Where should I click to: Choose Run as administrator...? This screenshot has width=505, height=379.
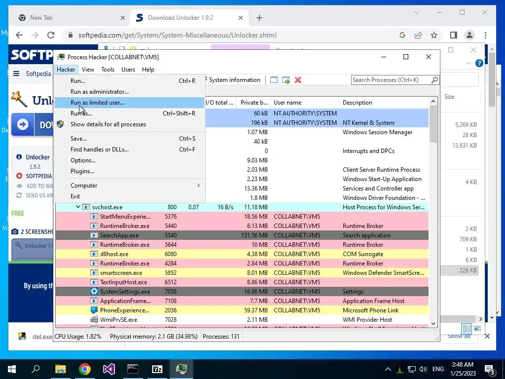tap(130, 91)
